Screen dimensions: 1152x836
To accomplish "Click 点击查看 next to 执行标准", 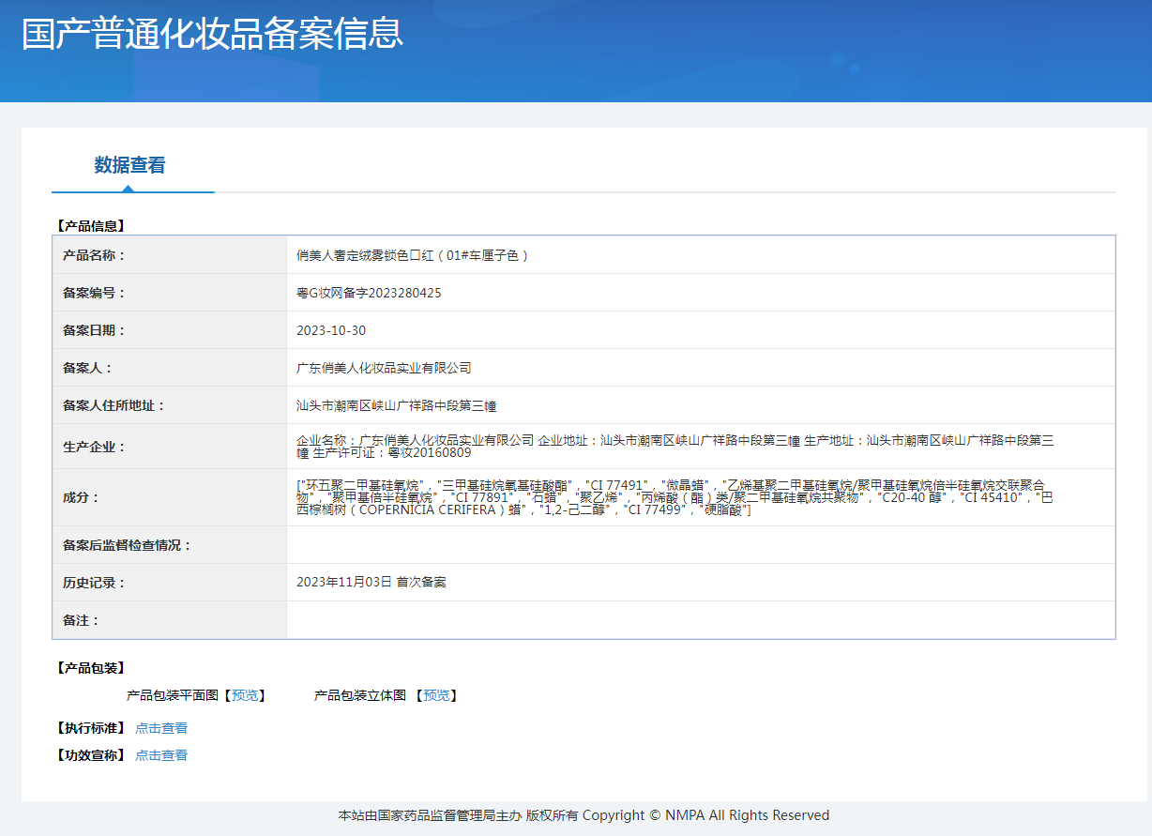I will pyautogui.click(x=161, y=728).
